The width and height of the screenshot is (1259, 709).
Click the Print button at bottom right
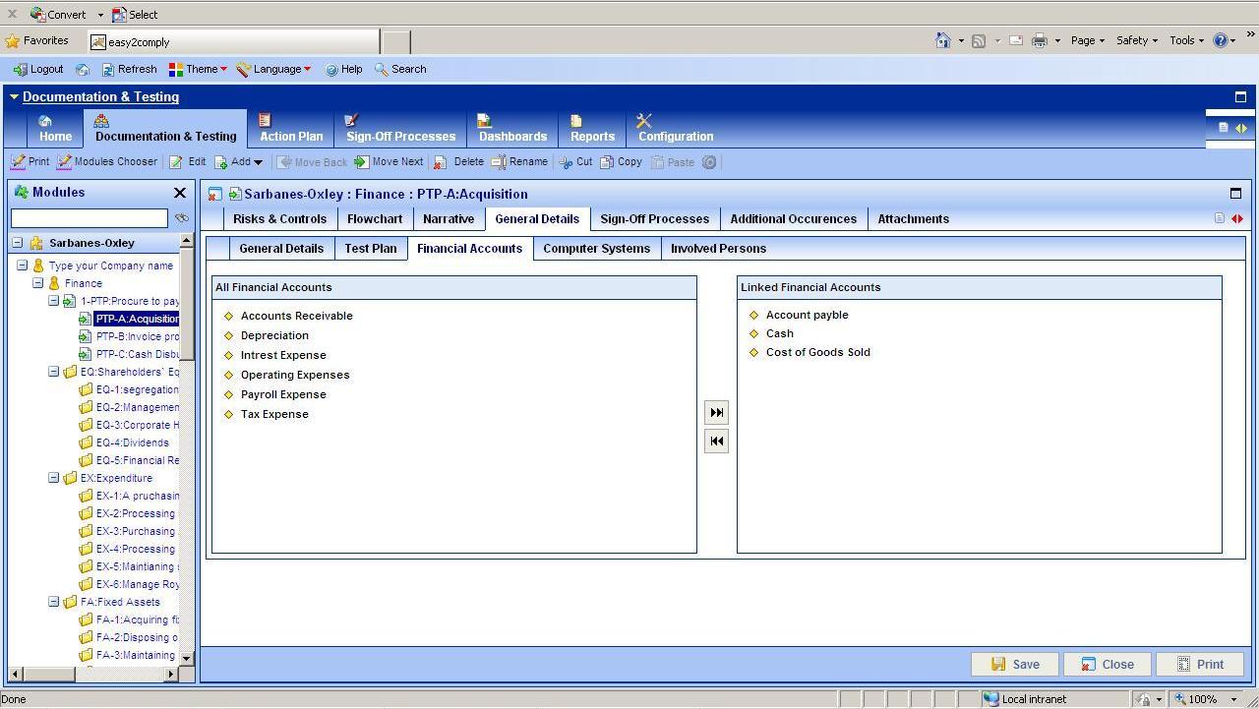(x=1200, y=665)
